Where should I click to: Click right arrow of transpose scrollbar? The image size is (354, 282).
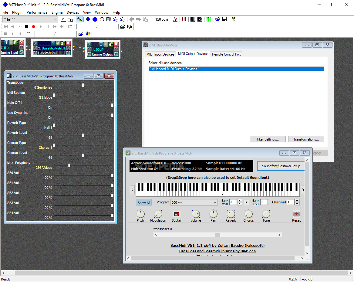pos(279,235)
